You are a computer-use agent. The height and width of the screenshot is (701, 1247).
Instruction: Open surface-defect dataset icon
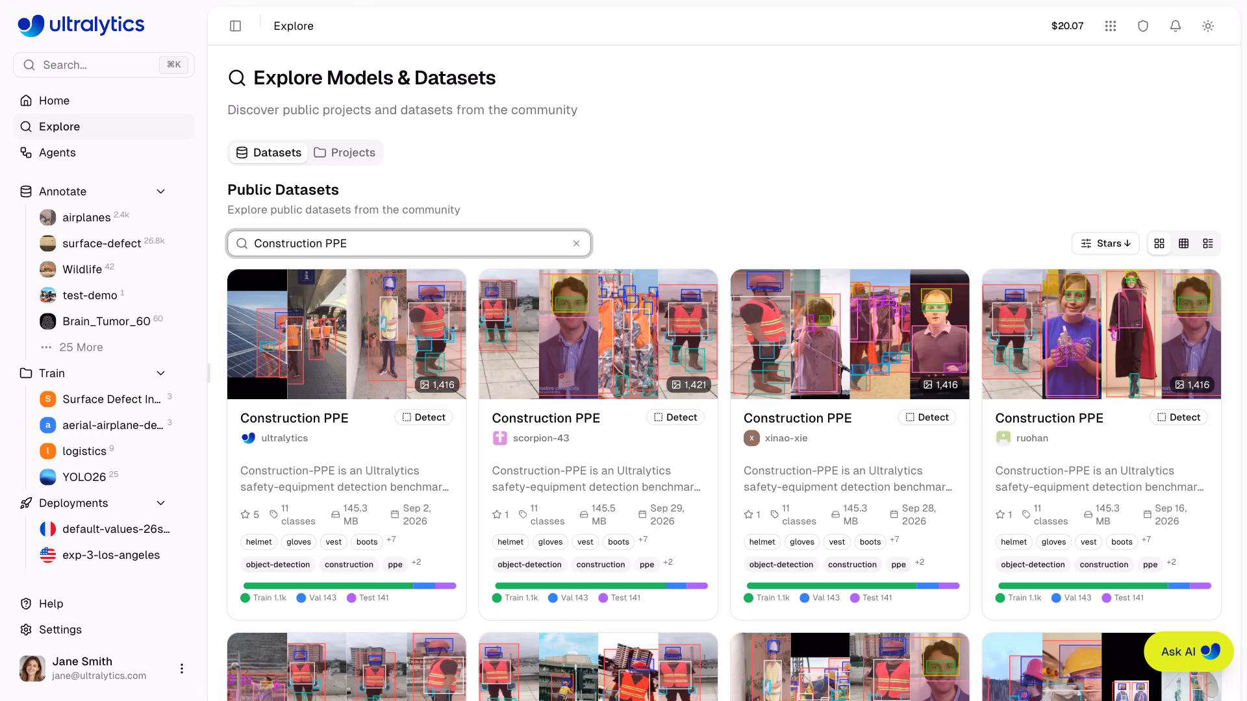click(x=47, y=243)
